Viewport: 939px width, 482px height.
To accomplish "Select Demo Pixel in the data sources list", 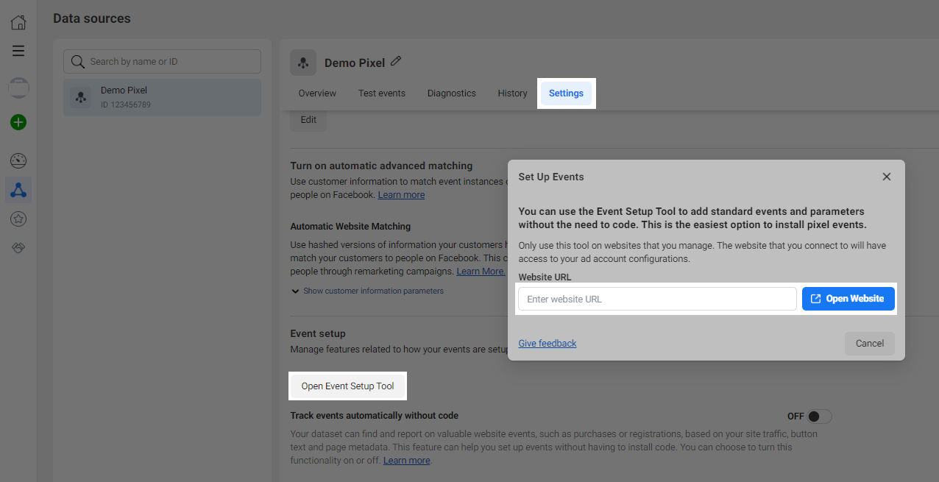I will pos(162,97).
